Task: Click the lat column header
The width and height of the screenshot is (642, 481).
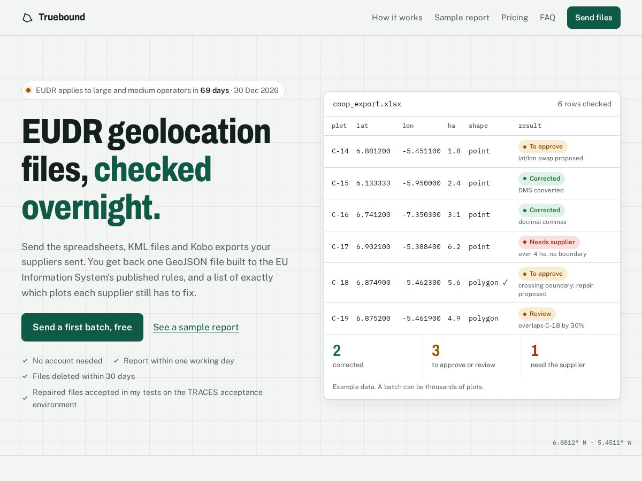Action: (x=362, y=126)
